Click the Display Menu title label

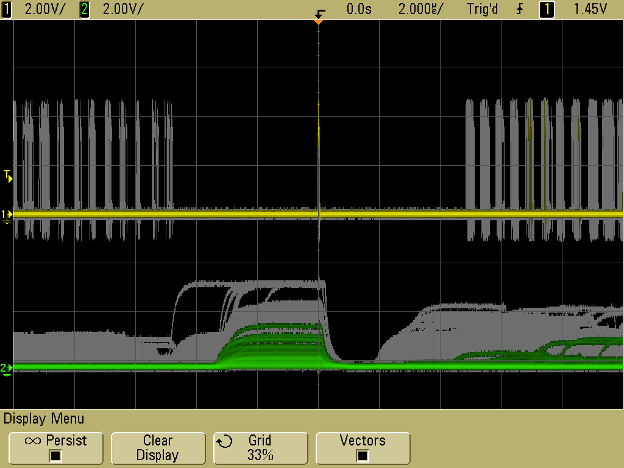[44, 419]
